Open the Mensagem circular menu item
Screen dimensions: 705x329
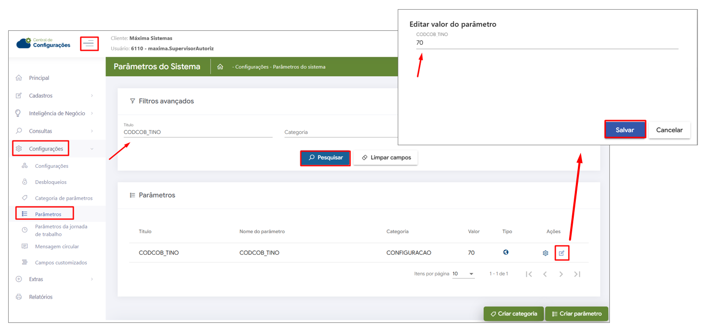point(57,247)
